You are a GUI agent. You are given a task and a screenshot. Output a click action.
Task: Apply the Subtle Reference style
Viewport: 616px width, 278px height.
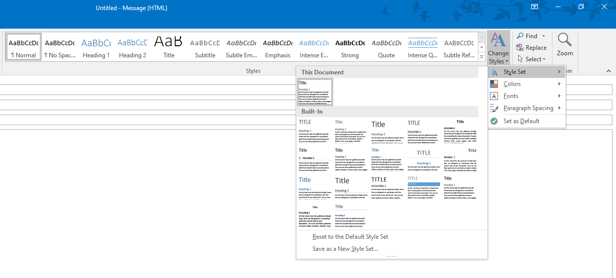(459, 47)
